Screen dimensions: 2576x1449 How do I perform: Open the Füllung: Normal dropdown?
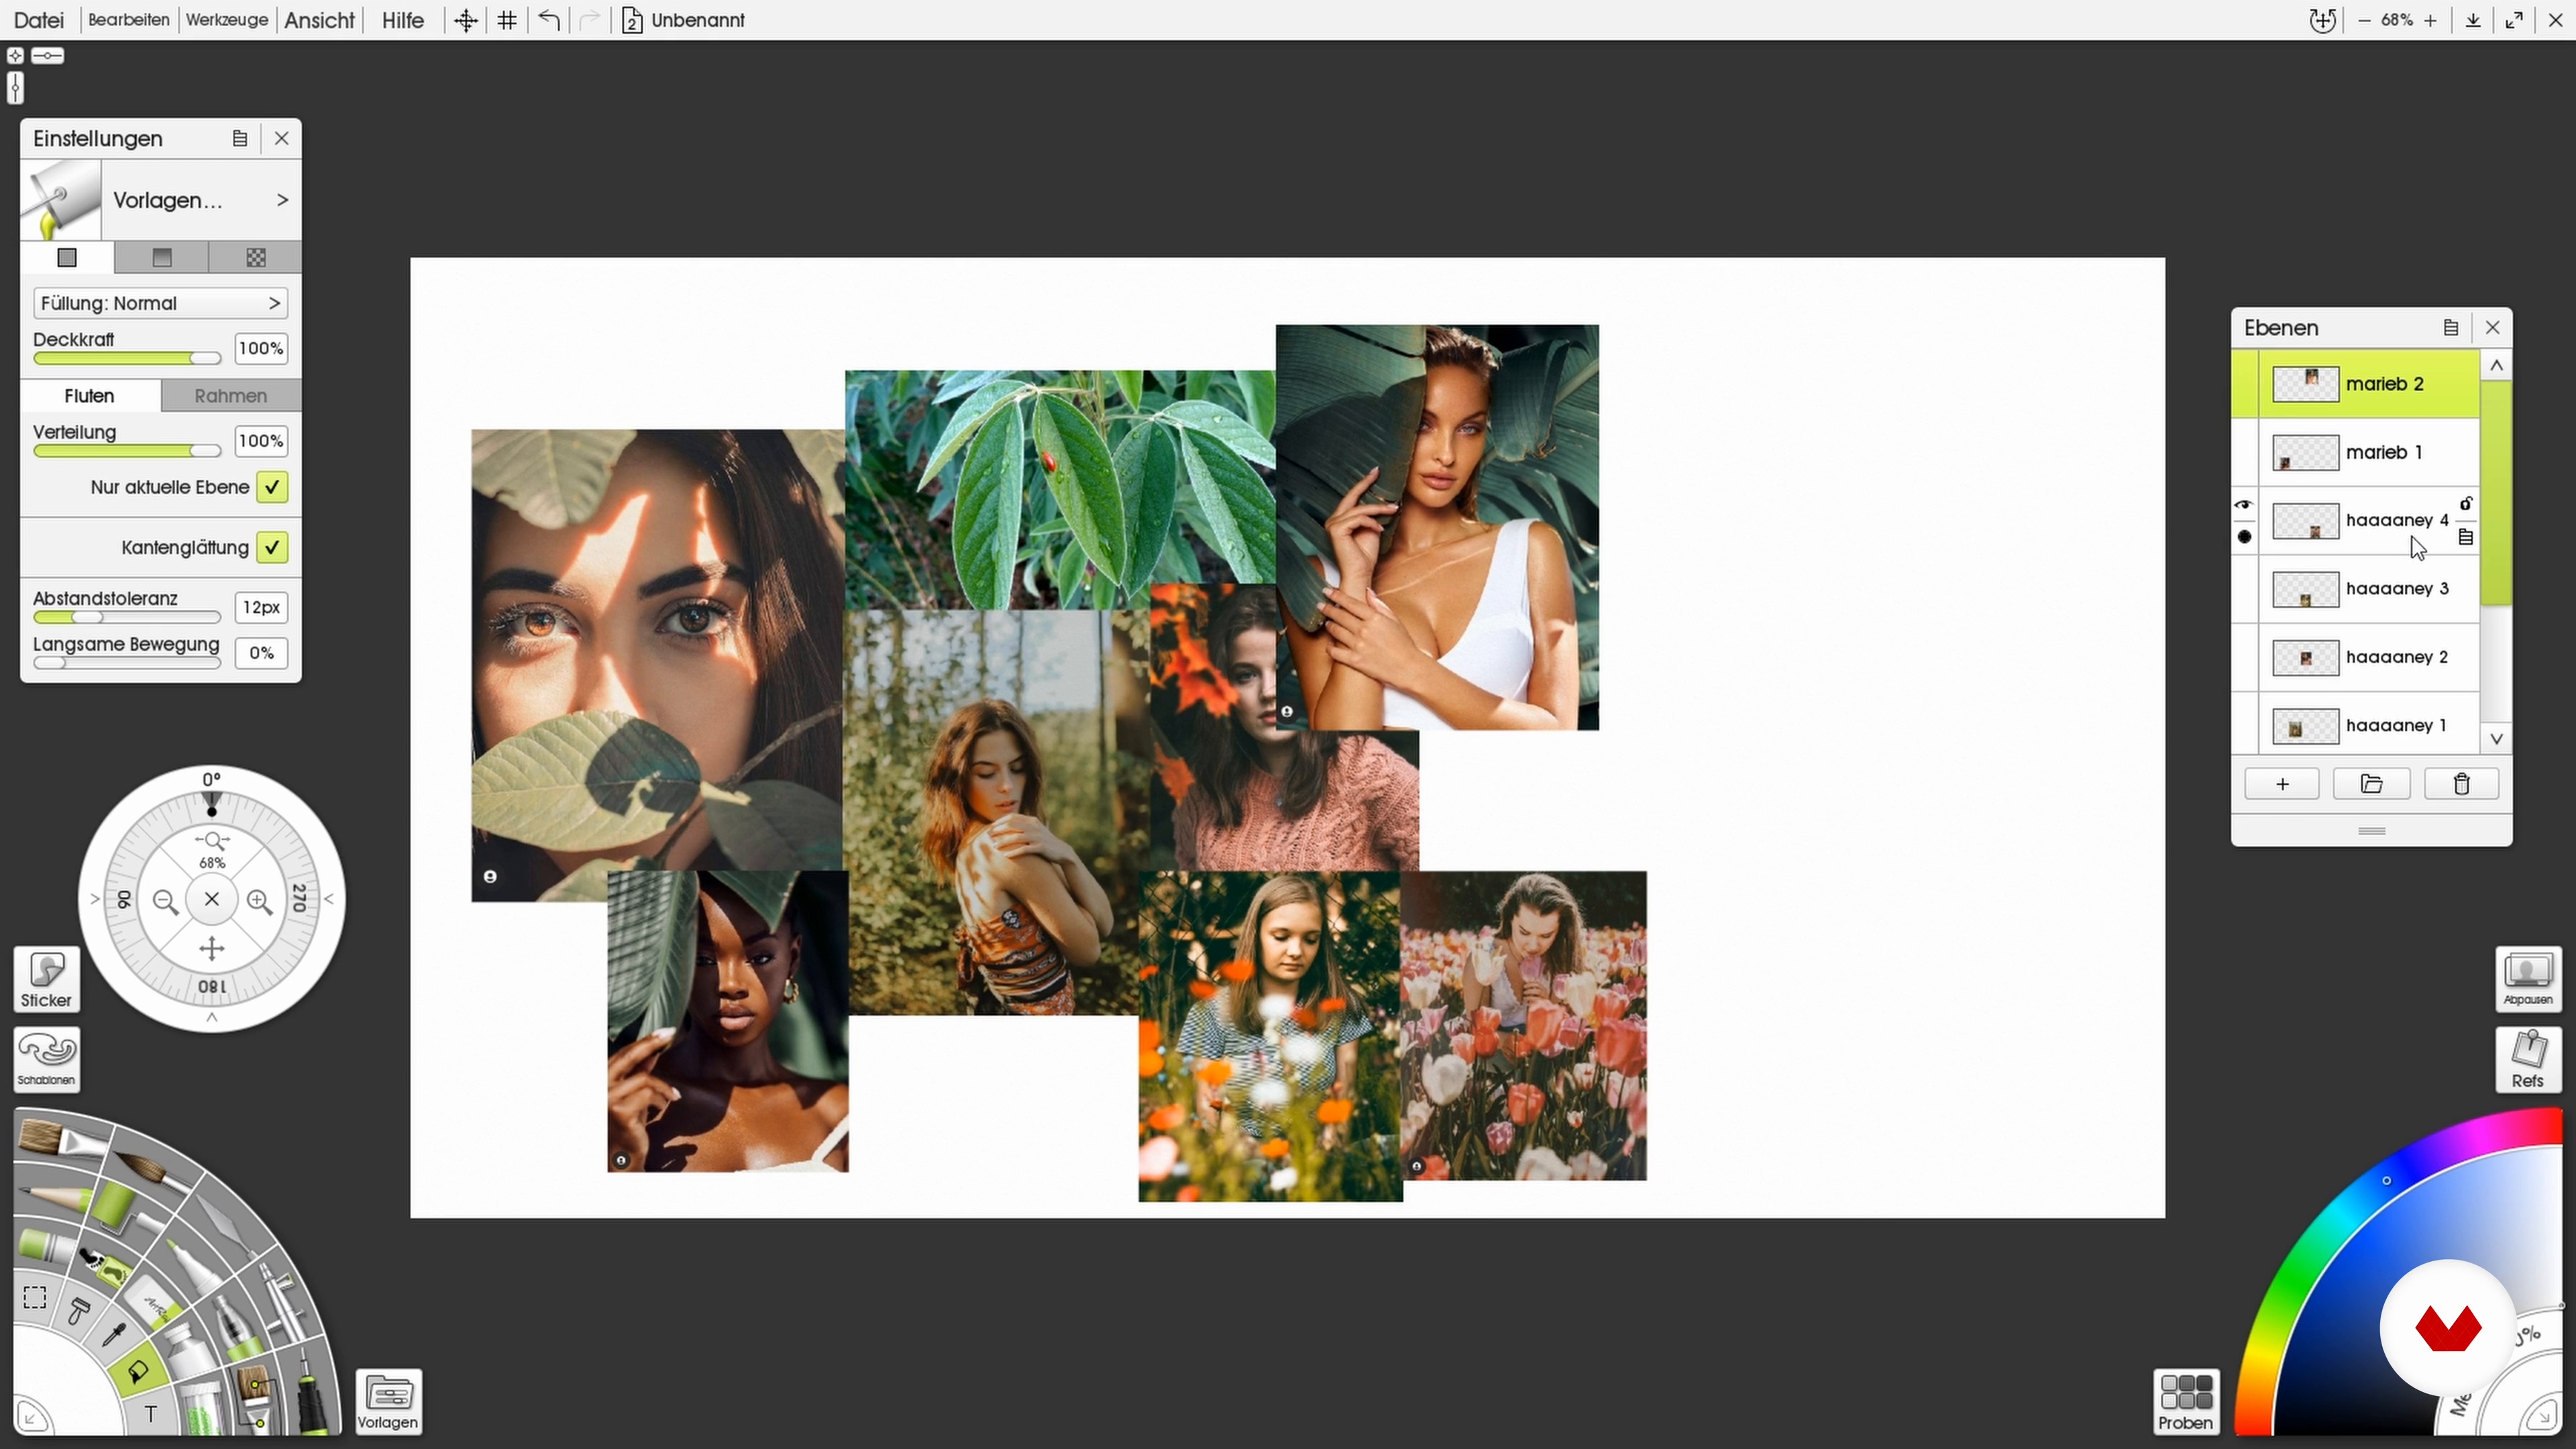click(160, 303)
